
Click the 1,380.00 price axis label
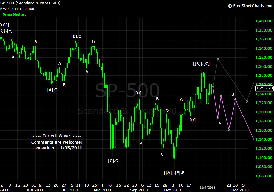point(264,30)
